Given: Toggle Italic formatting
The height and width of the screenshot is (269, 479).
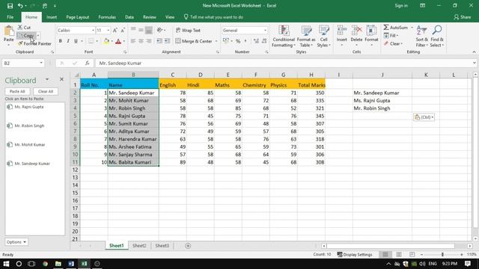Looking at the screenshot, I should click(x=68, y=41).
